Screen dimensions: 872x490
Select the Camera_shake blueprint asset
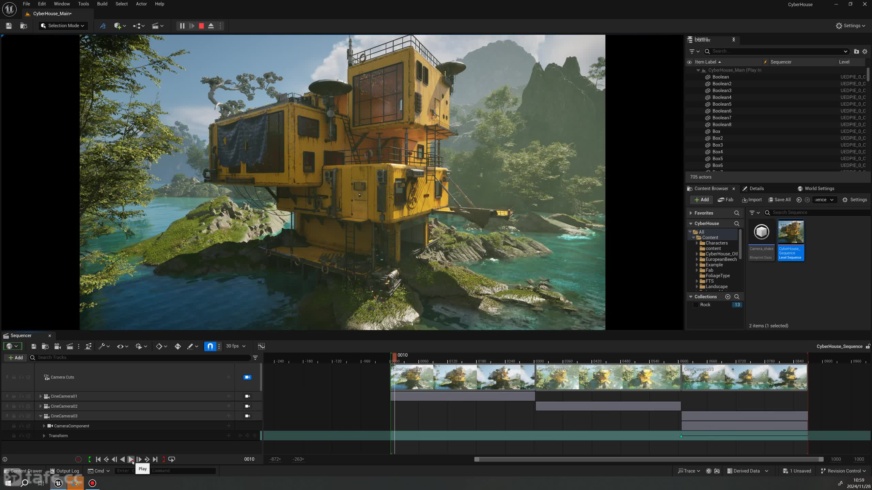[x=761, y=240]
